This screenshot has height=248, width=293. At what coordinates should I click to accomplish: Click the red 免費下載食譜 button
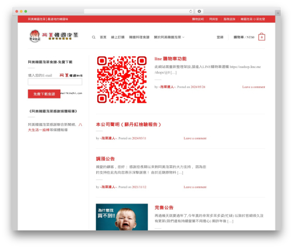(x=44, y=94)
